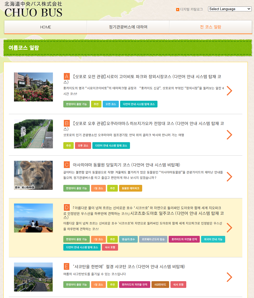Click 다언어 안내 시스템 탑재 코스 tag in course B
Viewport: 254px width, 298px height.
coord(111,146)
